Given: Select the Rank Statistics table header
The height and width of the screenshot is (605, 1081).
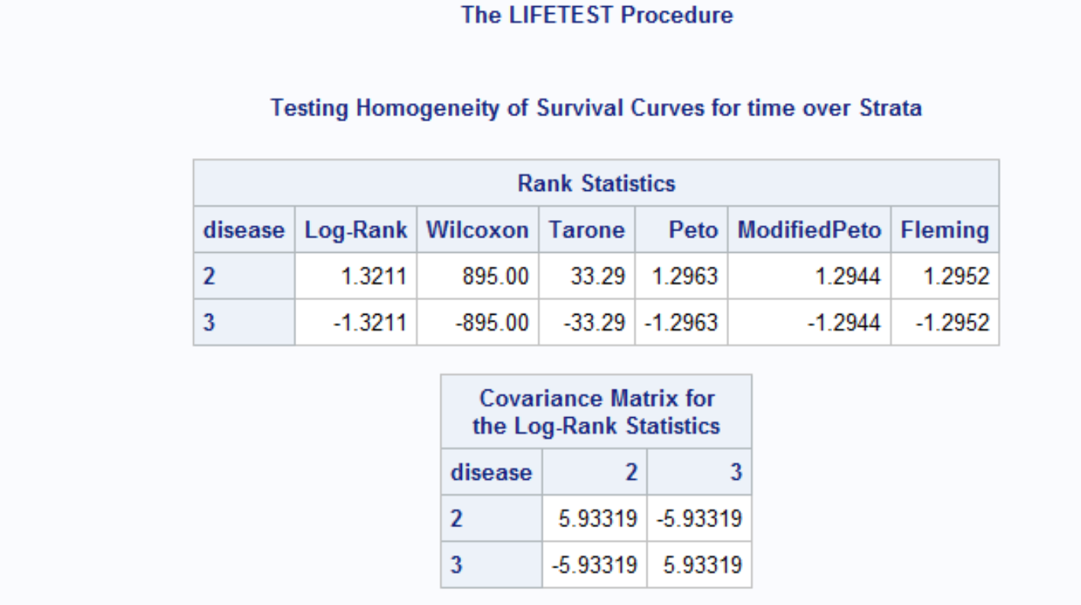Looking at the screenshot, I should click(596, 183).
